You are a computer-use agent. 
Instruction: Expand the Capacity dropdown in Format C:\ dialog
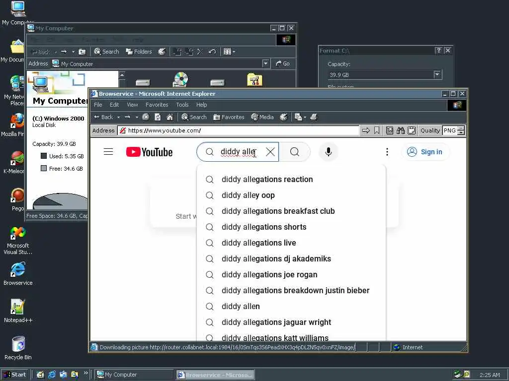click(x=437, y=74)
